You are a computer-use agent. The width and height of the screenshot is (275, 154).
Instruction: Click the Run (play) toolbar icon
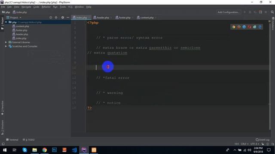click(x=245, y=12)
